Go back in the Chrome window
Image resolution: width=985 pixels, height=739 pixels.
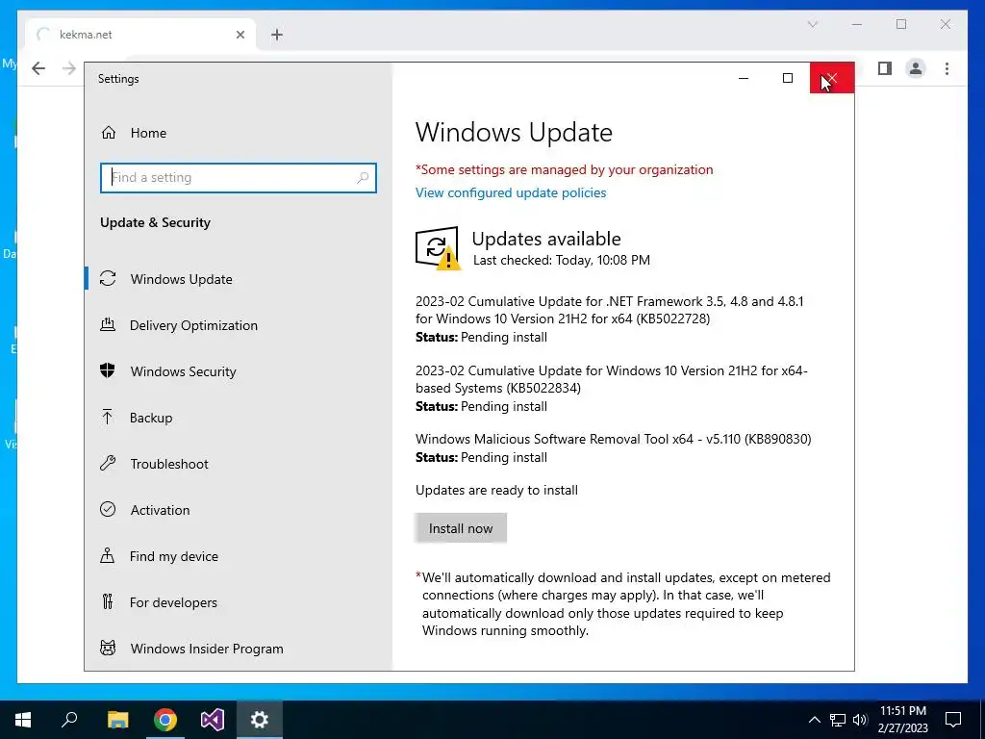point(38,68)
